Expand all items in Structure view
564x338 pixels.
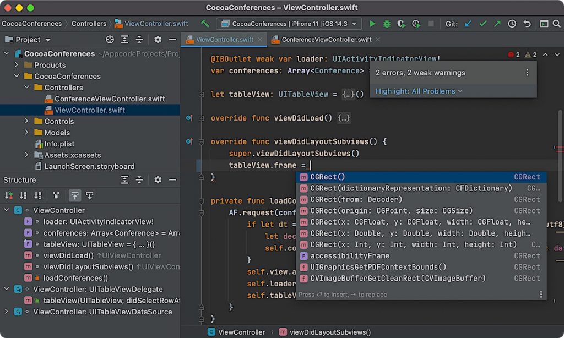[125, 180]
